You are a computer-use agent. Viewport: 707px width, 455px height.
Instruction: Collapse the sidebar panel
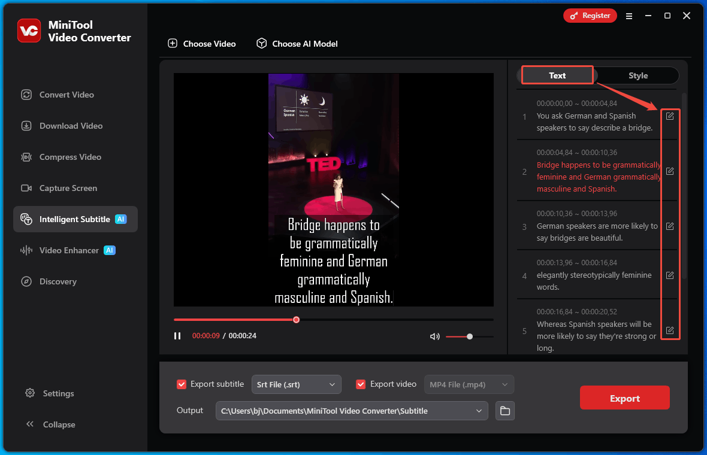(50, 424)
